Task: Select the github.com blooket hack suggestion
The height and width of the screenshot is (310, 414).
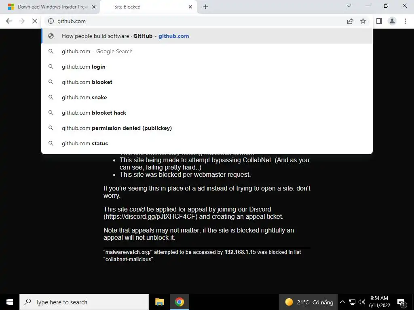Action: pos(207,113)
